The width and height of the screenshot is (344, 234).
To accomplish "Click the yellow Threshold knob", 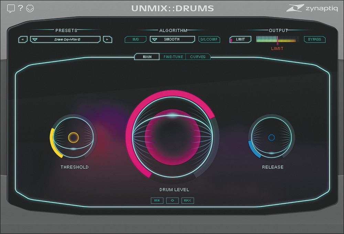I will 73,138.
